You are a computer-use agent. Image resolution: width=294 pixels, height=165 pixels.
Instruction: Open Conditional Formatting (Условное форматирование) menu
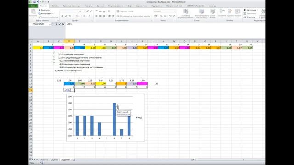pos(186,14)
